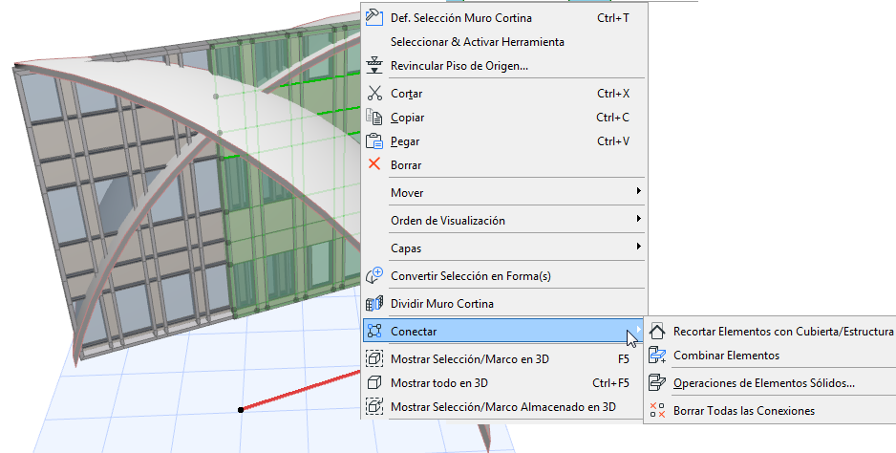Choose Pegar from the context menu
The width and height of the screenshot is (896, 453).
coord(504,141)
